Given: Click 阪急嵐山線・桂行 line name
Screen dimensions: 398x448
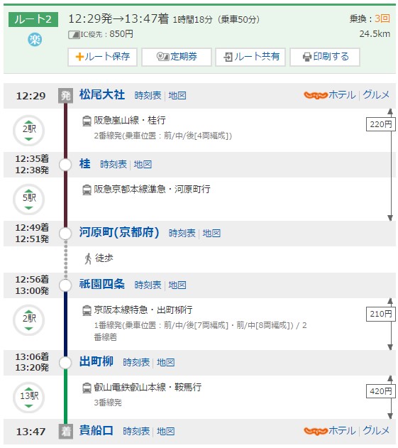Looking at the screenshot, I should (x=130, y=120).
